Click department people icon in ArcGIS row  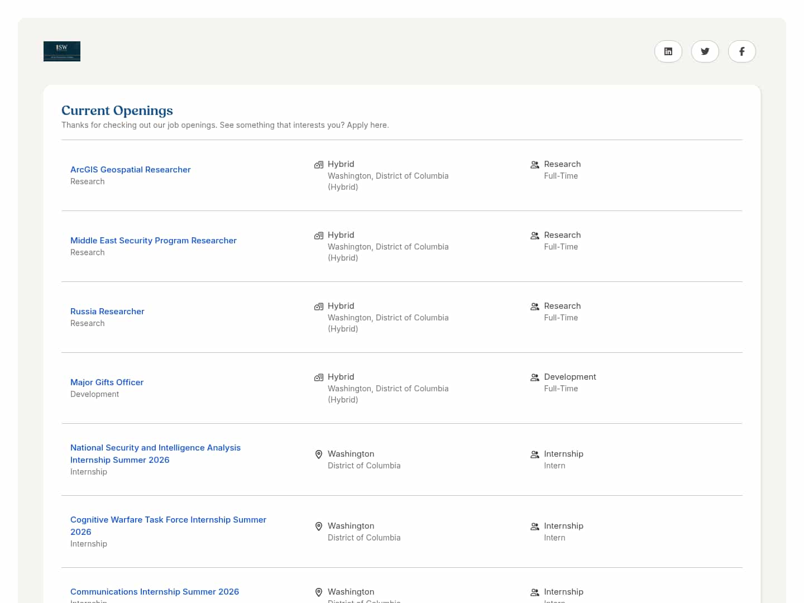tap(535, 165)
